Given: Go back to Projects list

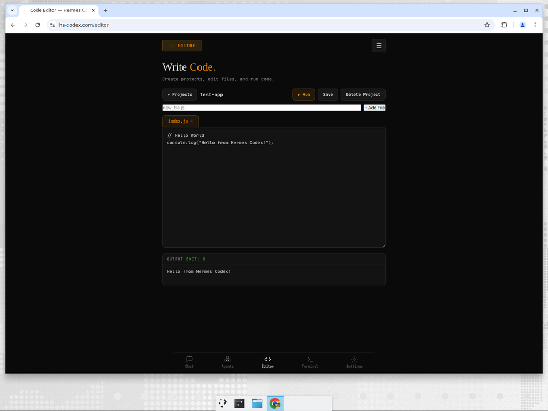Looking at the screenshot, I should click(x=180, y=94).
